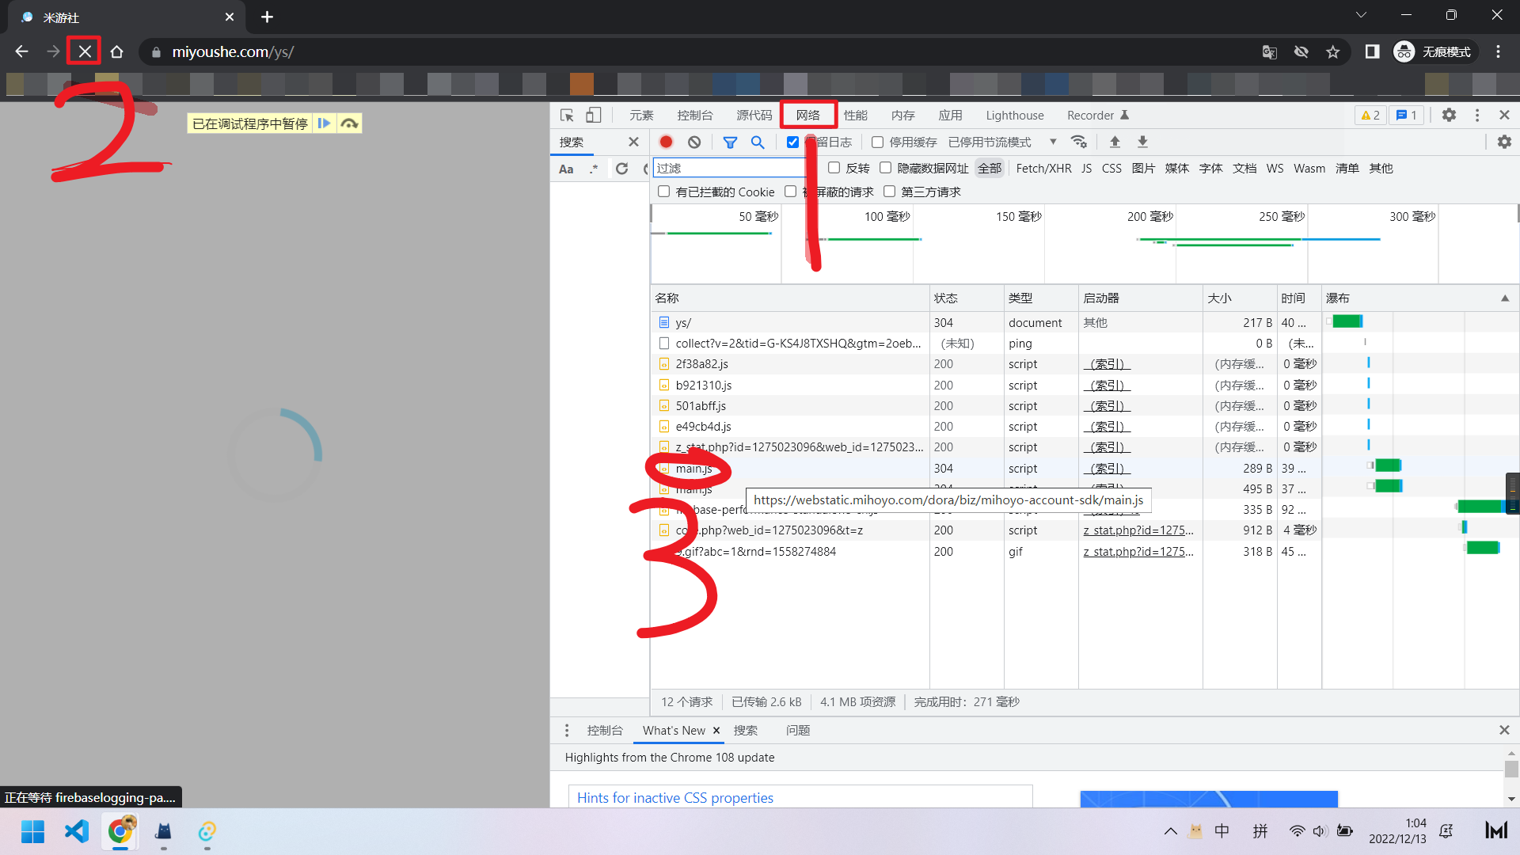Toggle preserve log checkbox
The height and width of the screenshot is (855, 1520).
[792, 142]
